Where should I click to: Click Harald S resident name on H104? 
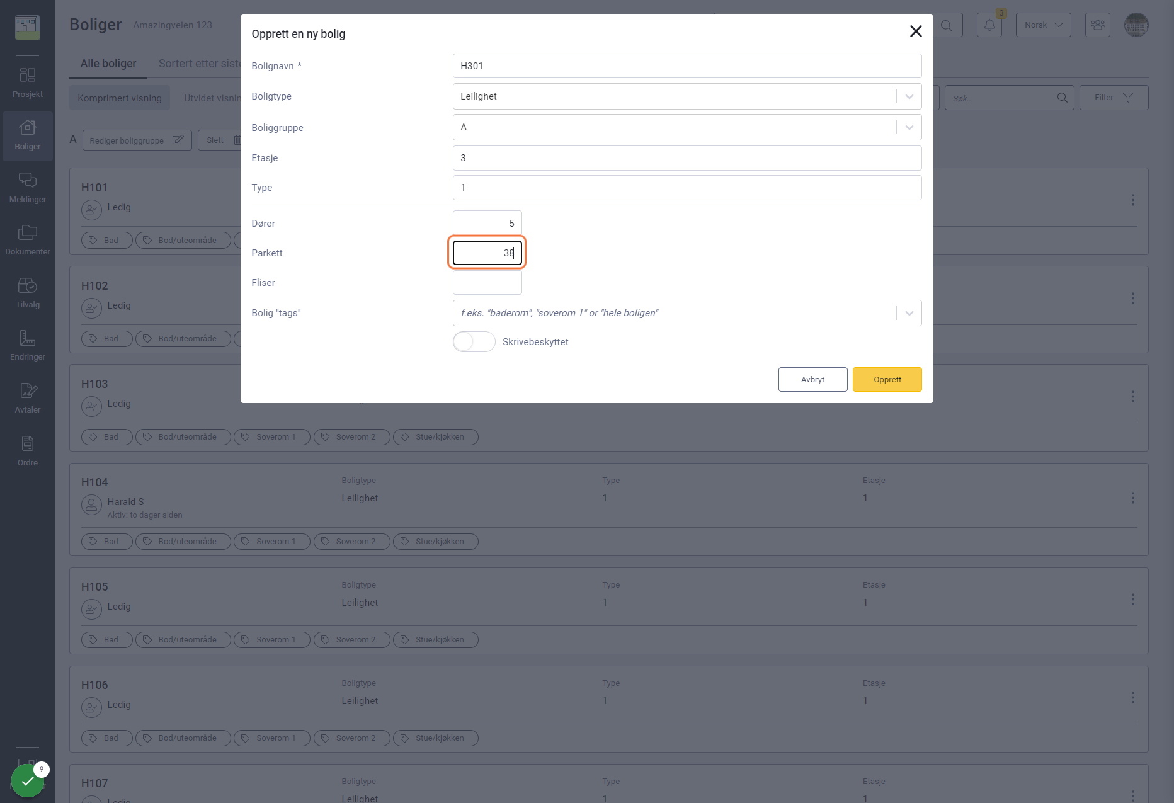125,502
